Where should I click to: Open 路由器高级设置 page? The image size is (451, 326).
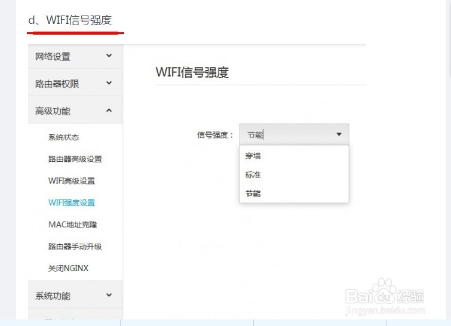point(75,159)
